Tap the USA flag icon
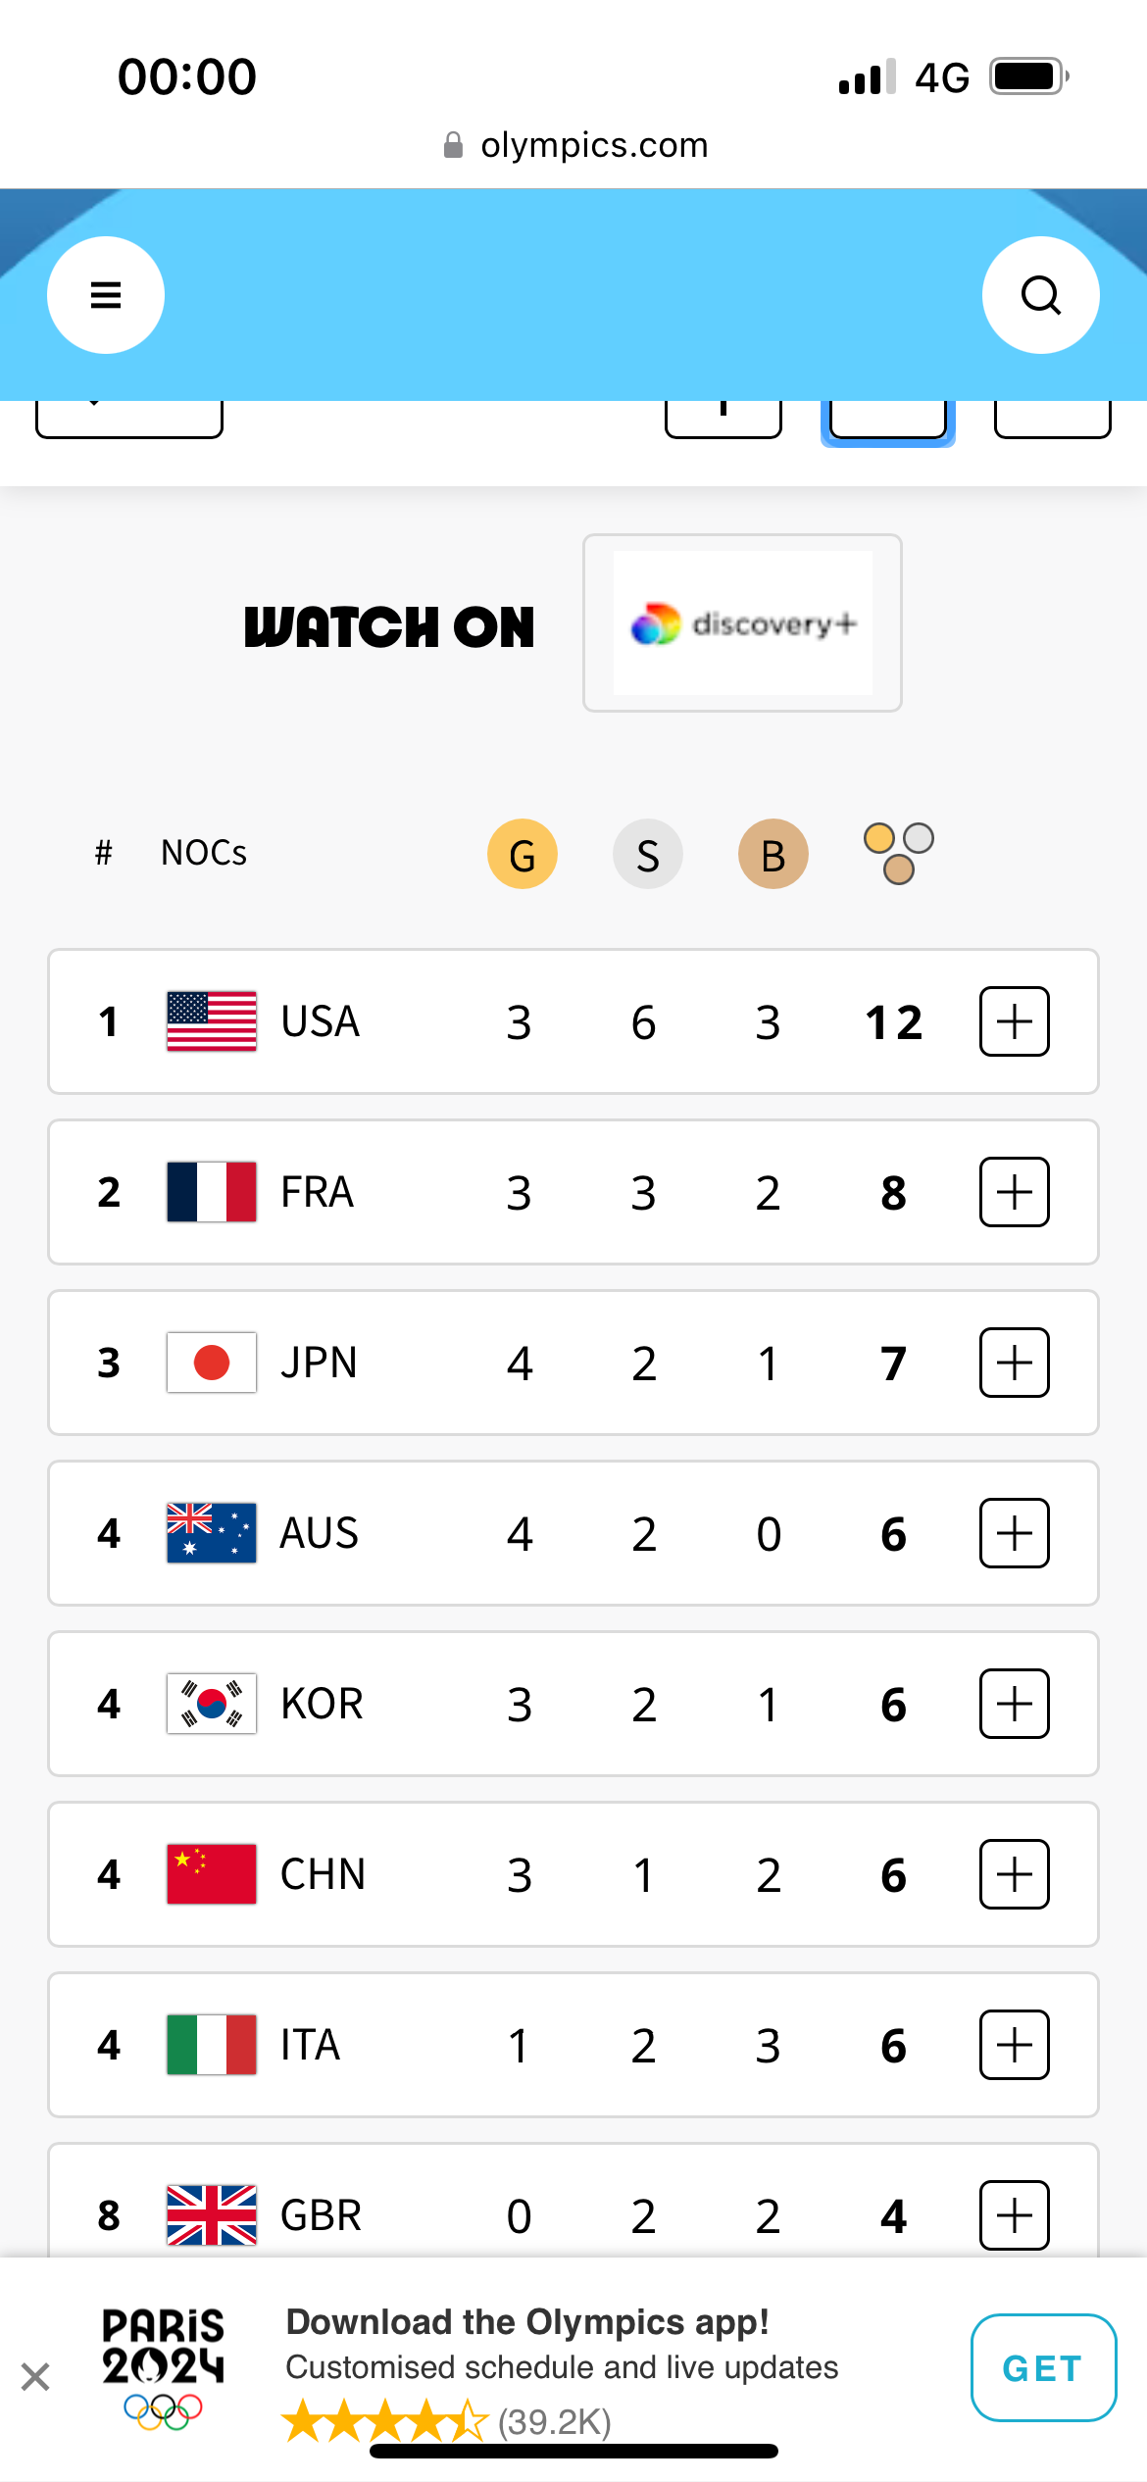 pyautogui.click(x=212, y=1021)
